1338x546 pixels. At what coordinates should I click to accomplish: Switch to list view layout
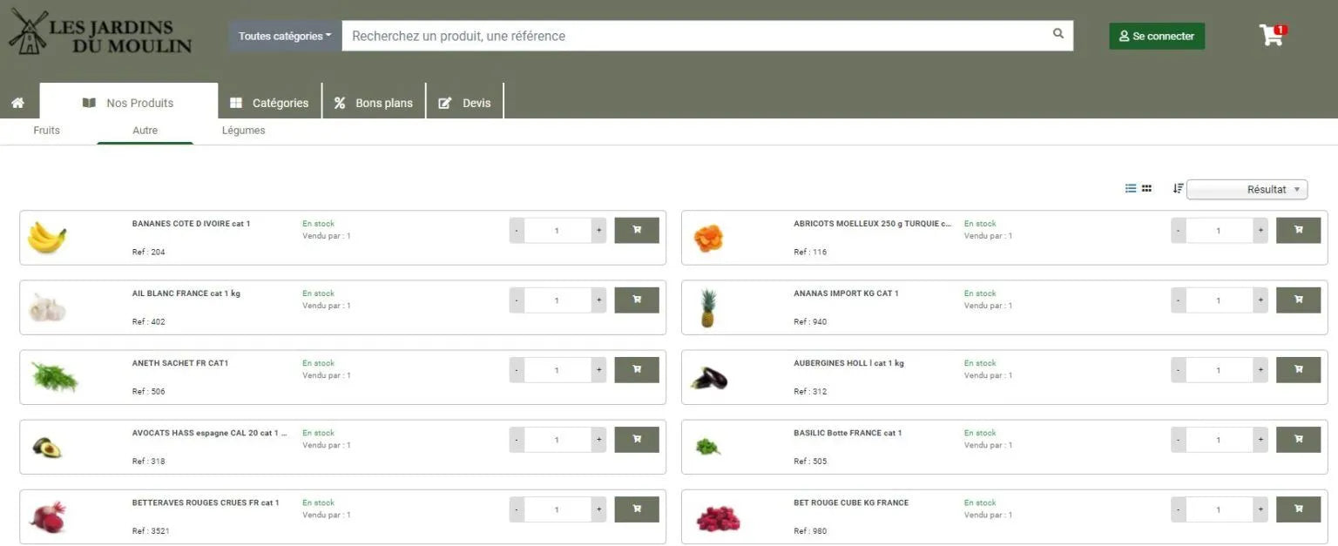pyautogui.click(x=1131, y=188)
